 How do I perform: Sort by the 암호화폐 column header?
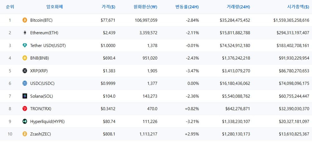[55, 7]
